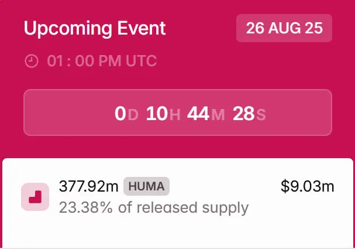This screenshot has width=355, height=249.
Task: Click the D days label in countdown
Action: tap(133, 115)
